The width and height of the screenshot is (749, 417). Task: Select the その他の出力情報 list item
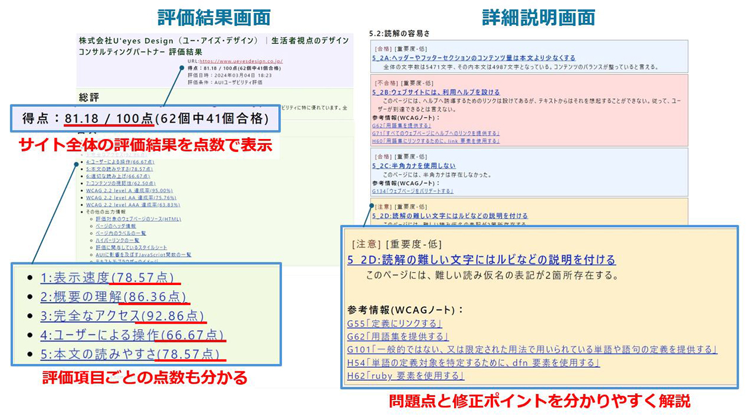coord(106,212)
